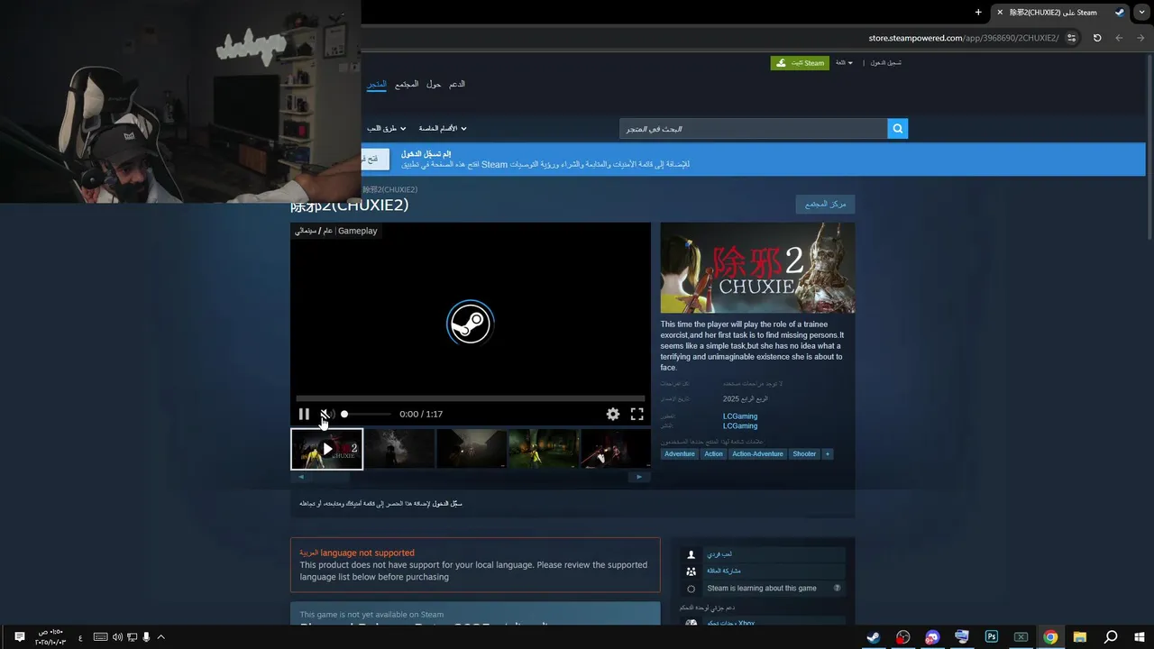Open Windows search from the taskbar
This screenshot has width=1154, height=649.
(x=1111, y=637)
